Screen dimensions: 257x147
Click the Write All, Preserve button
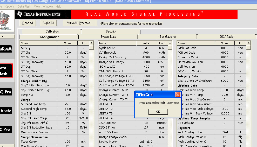pos(80,23)
